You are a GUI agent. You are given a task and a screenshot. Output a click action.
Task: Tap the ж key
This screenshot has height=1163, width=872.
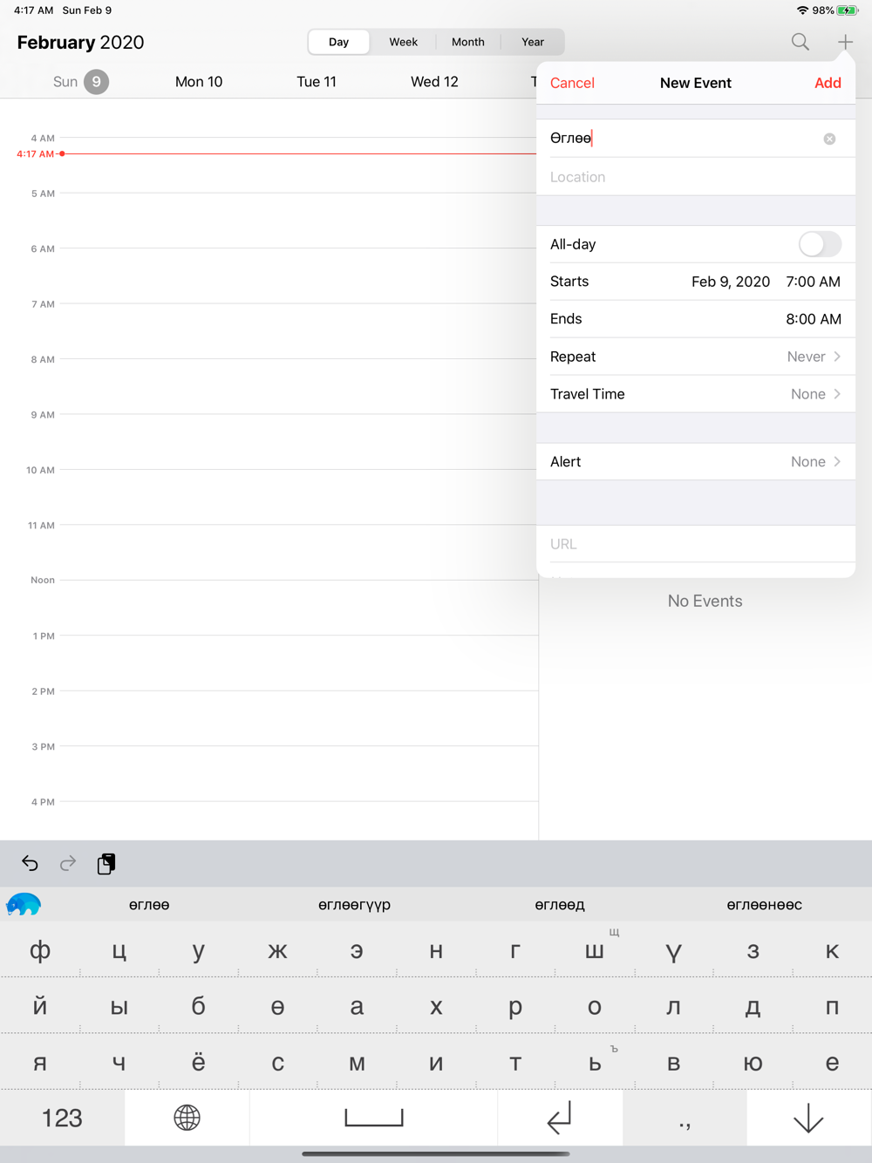(277, 950)
